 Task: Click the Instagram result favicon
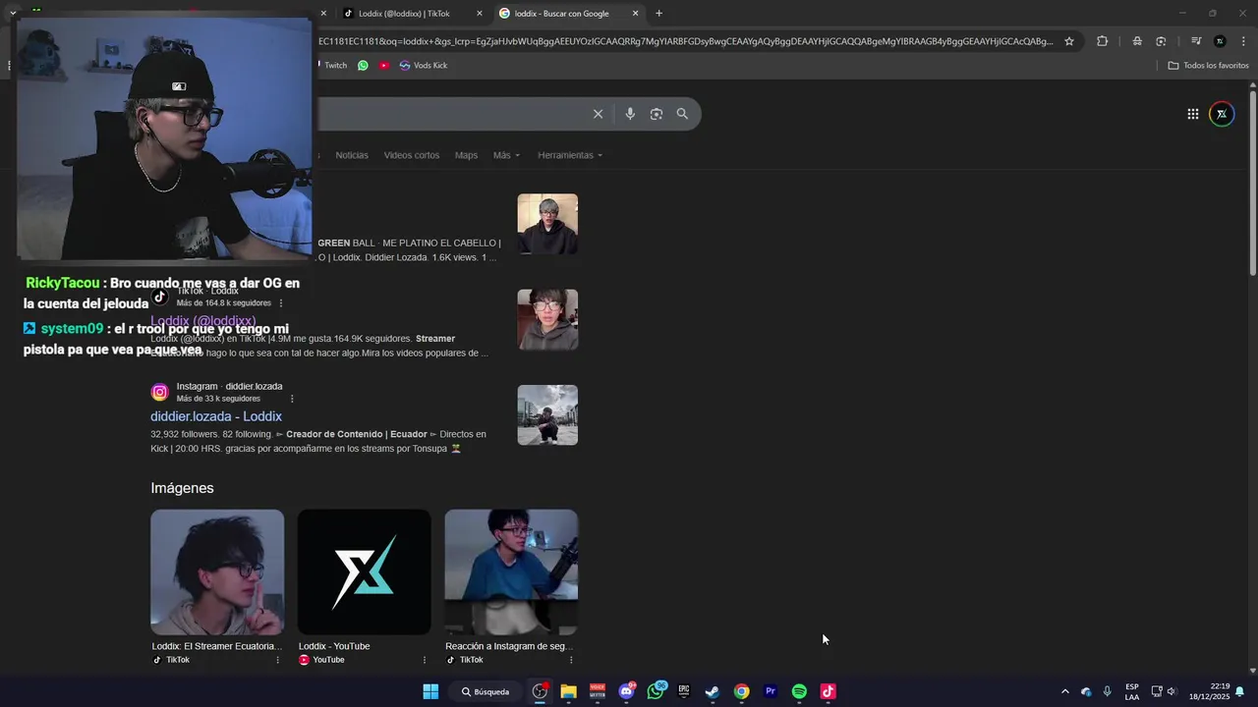point(159,393)
